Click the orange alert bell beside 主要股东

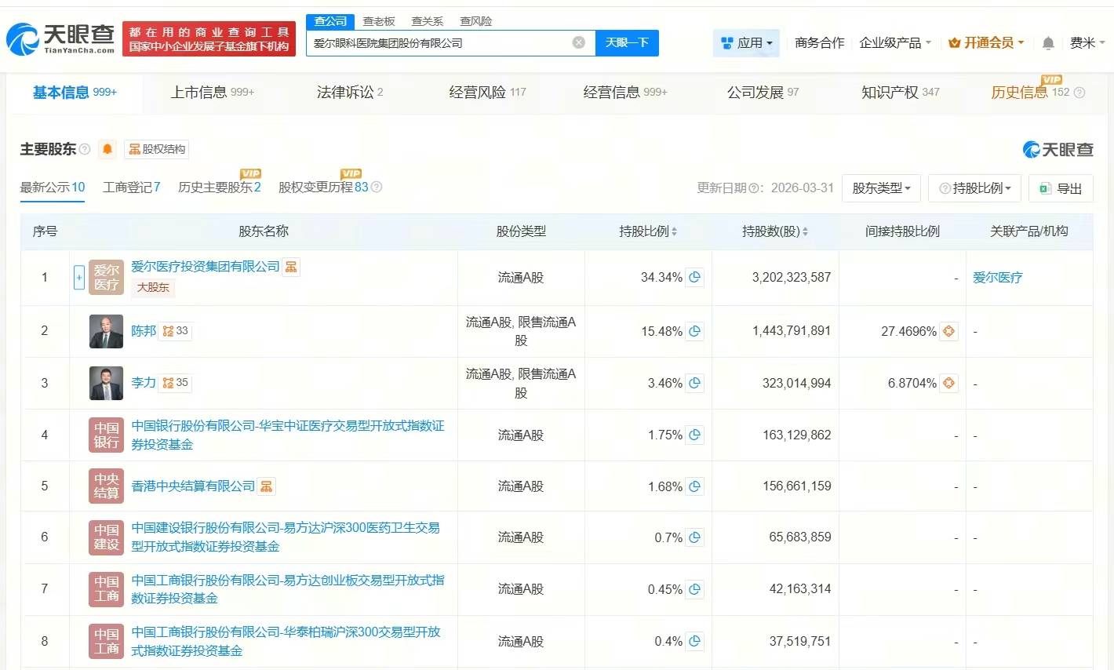click(107, 149)
